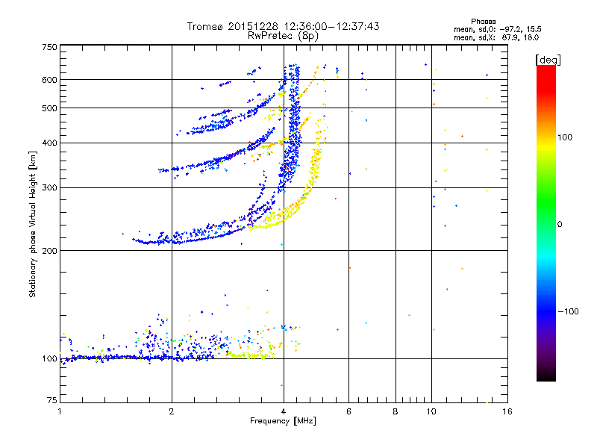This screenshot has width=597, height=448.
Task: Click the colorbar tick label '100'
Action: 565,137
